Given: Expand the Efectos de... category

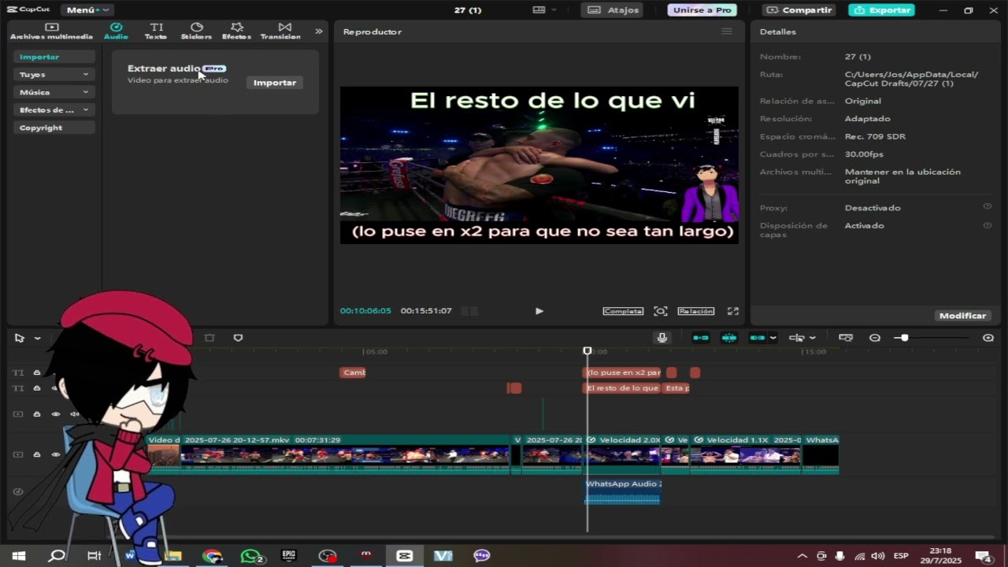Looking at the screenshot, I should pos(54,110).
